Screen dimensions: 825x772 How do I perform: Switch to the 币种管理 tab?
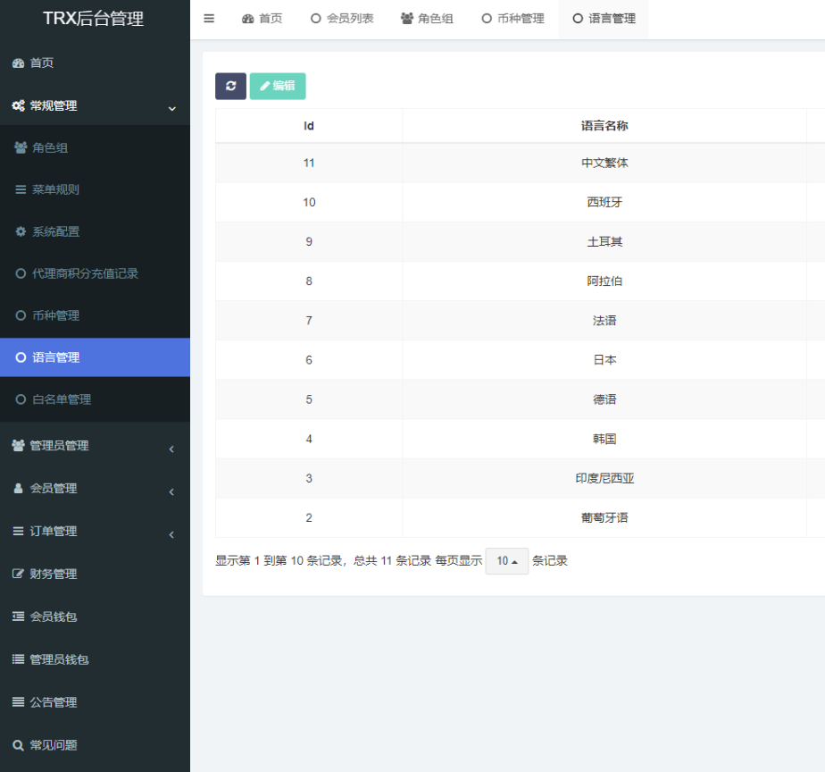(x=512, y=19)
